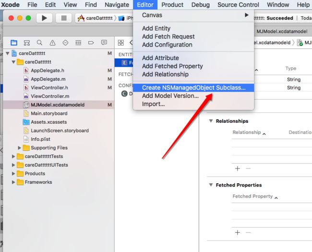The width and height of the screenshot is (312, 252).
Task: Open the Breakpoint navigator icon
Action: click(91, 43)
